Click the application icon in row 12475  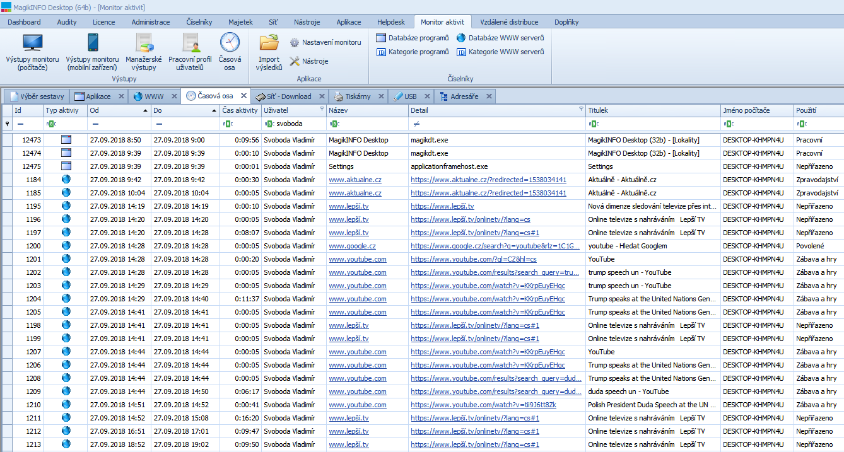coord(66,166)
